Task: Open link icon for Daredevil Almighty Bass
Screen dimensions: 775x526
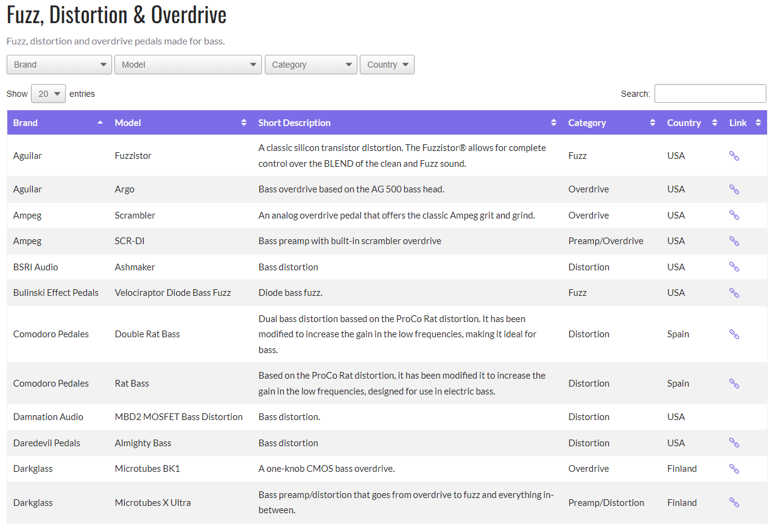Action: (734, 443)
